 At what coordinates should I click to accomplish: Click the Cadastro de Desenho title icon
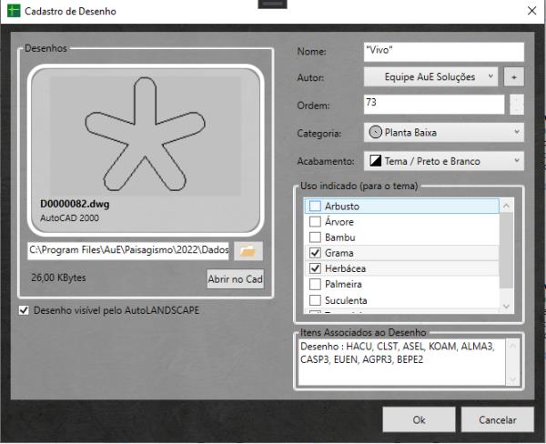tap(12, 10)
